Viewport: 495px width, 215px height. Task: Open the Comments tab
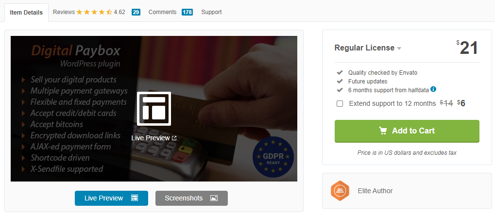171,12
